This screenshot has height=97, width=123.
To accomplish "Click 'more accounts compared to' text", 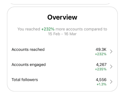I will (x=81, y=29).
